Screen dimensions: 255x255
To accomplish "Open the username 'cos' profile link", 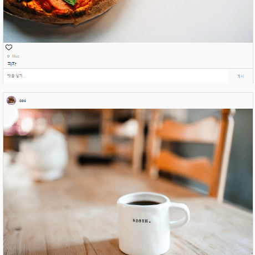I will click(23, 101).
